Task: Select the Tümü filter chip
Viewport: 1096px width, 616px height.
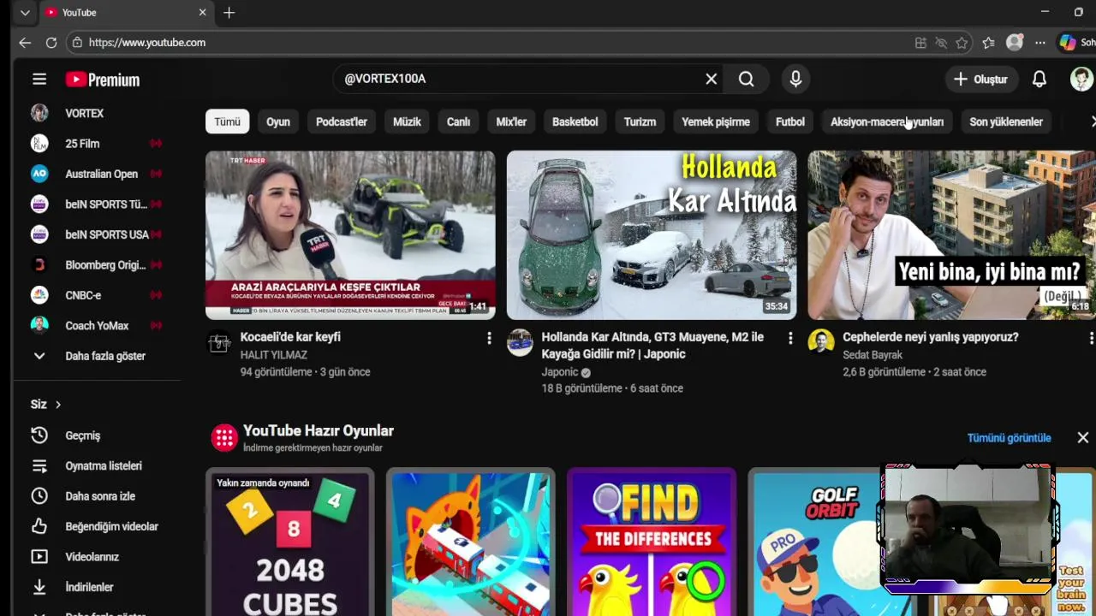Action: pyautogui.click(x=227, y=121)
